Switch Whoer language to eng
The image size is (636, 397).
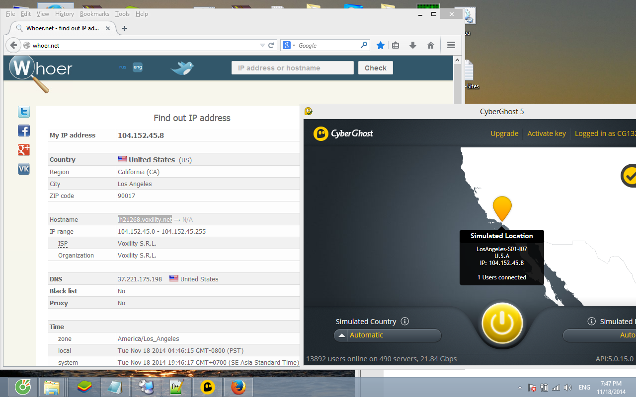[138, 67]
